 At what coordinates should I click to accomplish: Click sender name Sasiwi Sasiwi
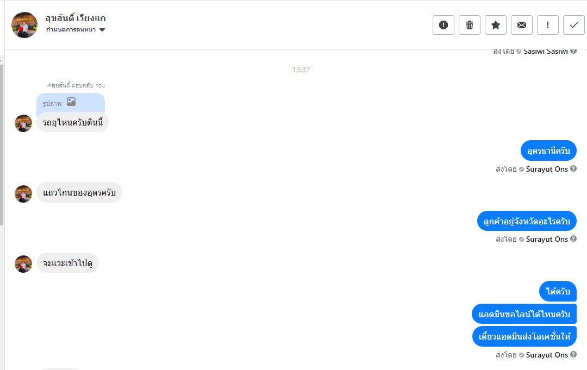[x=545, y=52]
